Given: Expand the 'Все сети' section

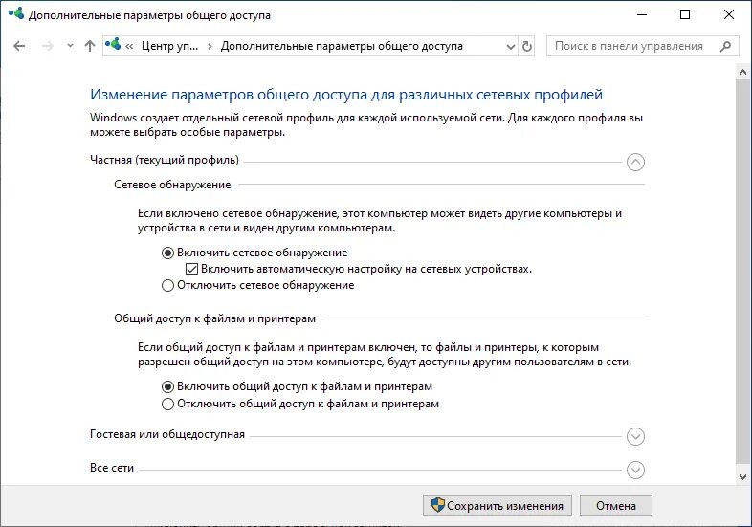Looking at the screenshot, I should click(635, 470).
